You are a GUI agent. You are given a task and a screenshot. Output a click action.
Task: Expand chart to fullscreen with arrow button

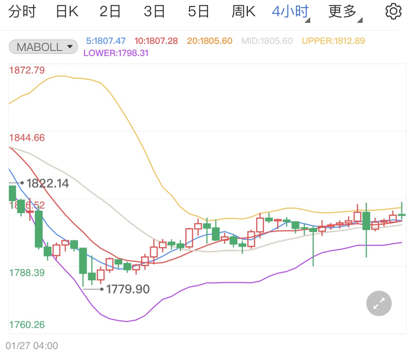click(379, 303)
